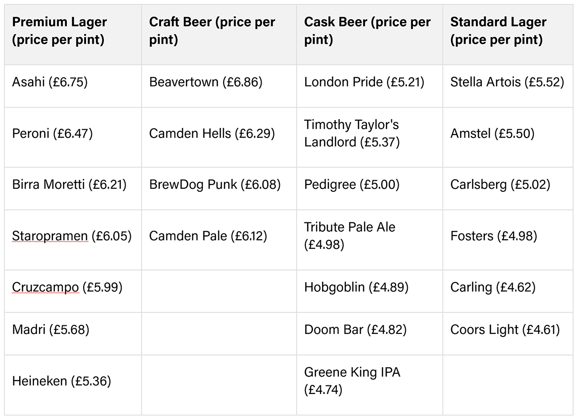Click the Asahi (£6.75) cell
Screen dimensions: 577x420
[x=50, y=82]
